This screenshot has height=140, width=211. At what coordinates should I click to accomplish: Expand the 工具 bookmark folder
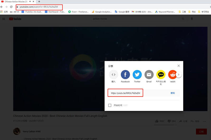coord(182,12)
